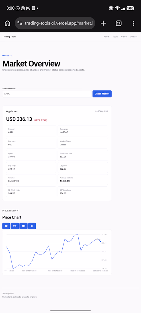
Task: Click the Currency USD cell
Action: pyautogui.click(x=31, y=143)
